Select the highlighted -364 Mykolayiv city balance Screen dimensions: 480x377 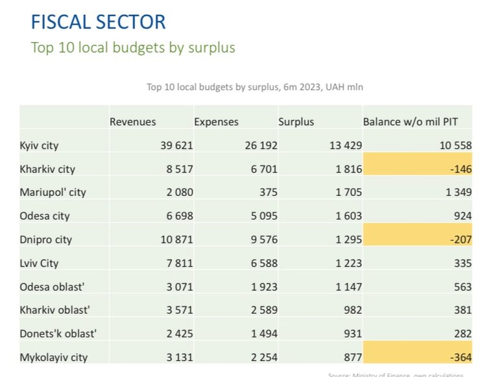point(418,357)
